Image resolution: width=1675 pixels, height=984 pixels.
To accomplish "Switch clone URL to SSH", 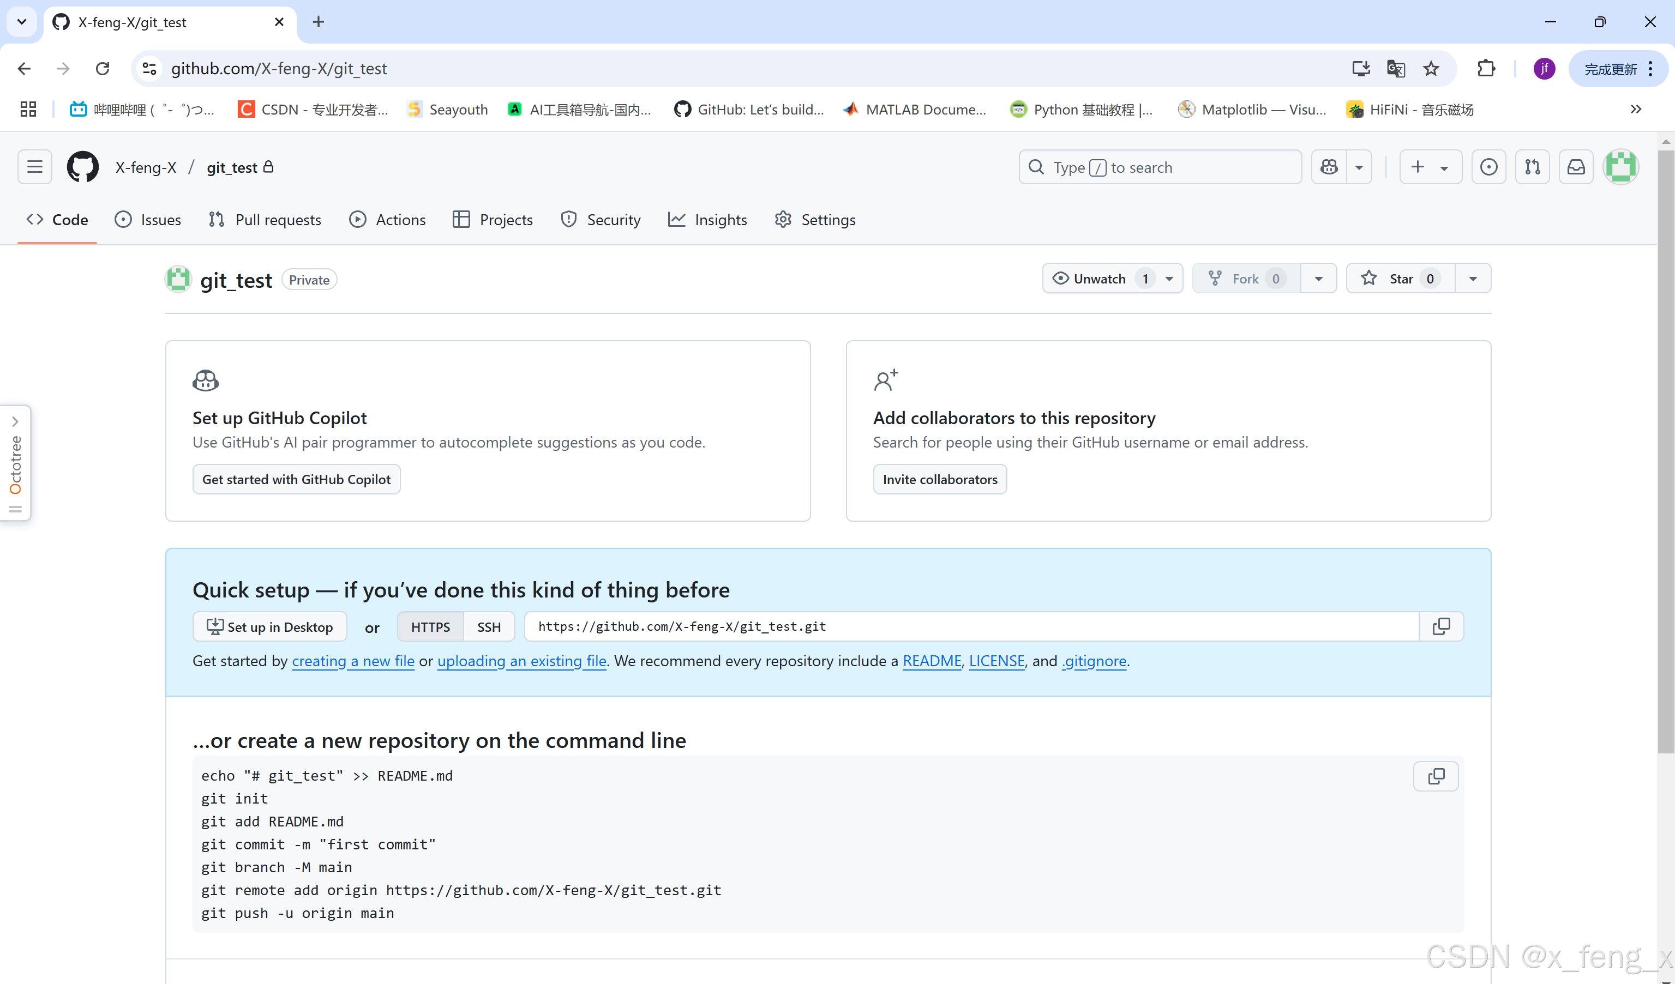I will (x=489, y=626).
